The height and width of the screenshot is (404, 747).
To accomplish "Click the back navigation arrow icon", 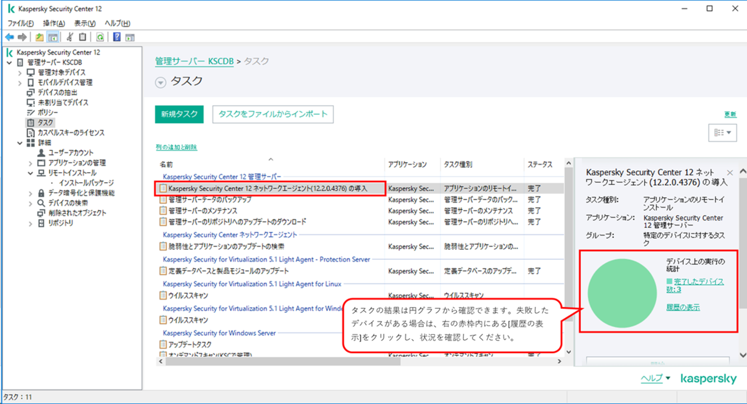I will coord(9,37).
